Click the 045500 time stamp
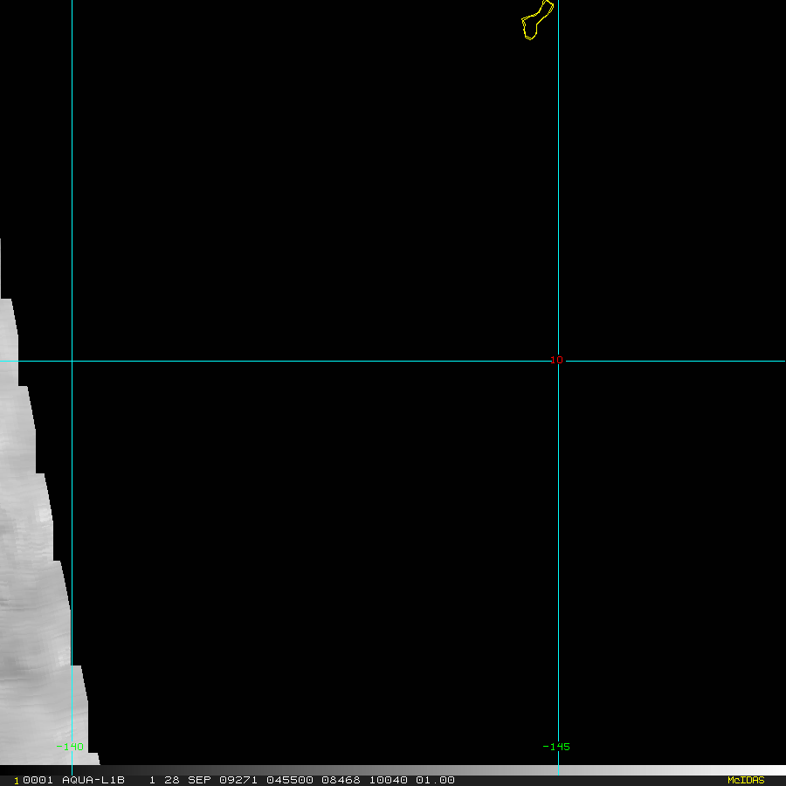 (x=290, y=780)
